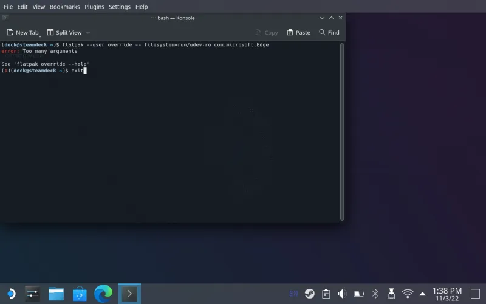The height and width of the screenshot is (304, 486).
Task: Click the Find button in the toolbar
Action: pyautogui.click(x=329, y=33)
